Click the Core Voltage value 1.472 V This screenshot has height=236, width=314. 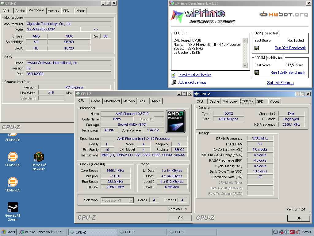(153, 130)
